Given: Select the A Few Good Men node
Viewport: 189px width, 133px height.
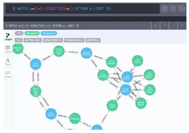Looking at the screenshot, I should click(x=59, y=51).
